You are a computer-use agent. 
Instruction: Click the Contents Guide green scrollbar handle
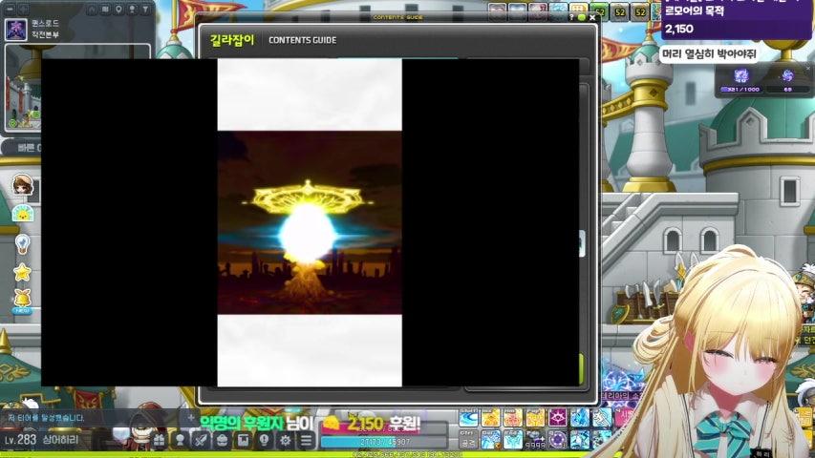(583, 369)
